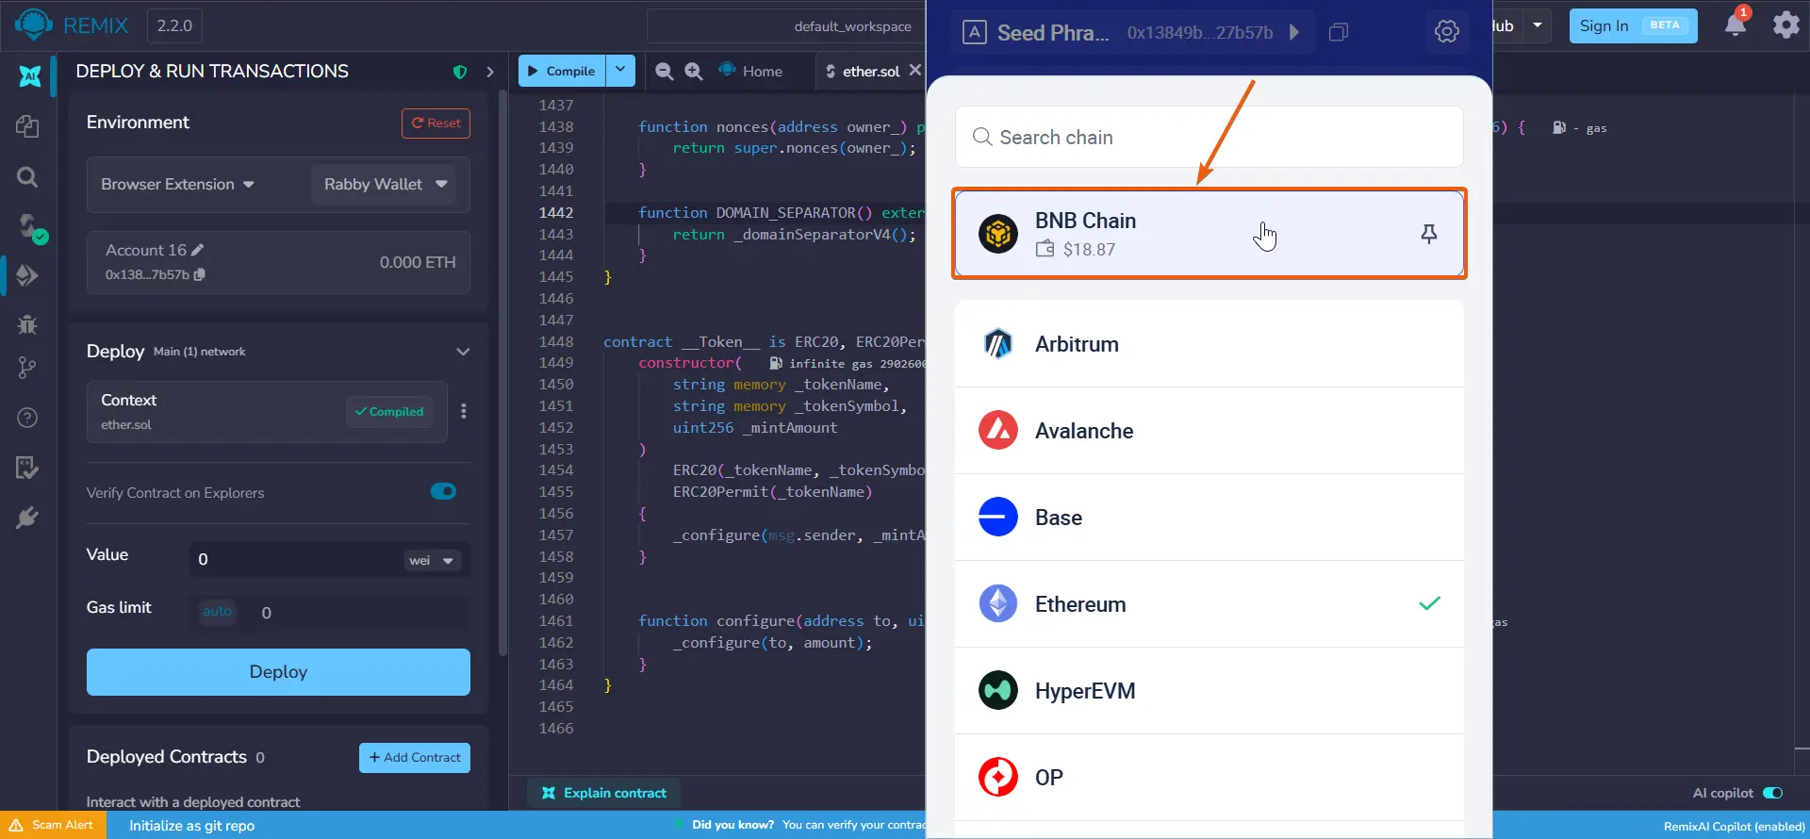Open the Search in files sidebar icon
This screenshot has width=1810, height=839.
coord(27,176)
